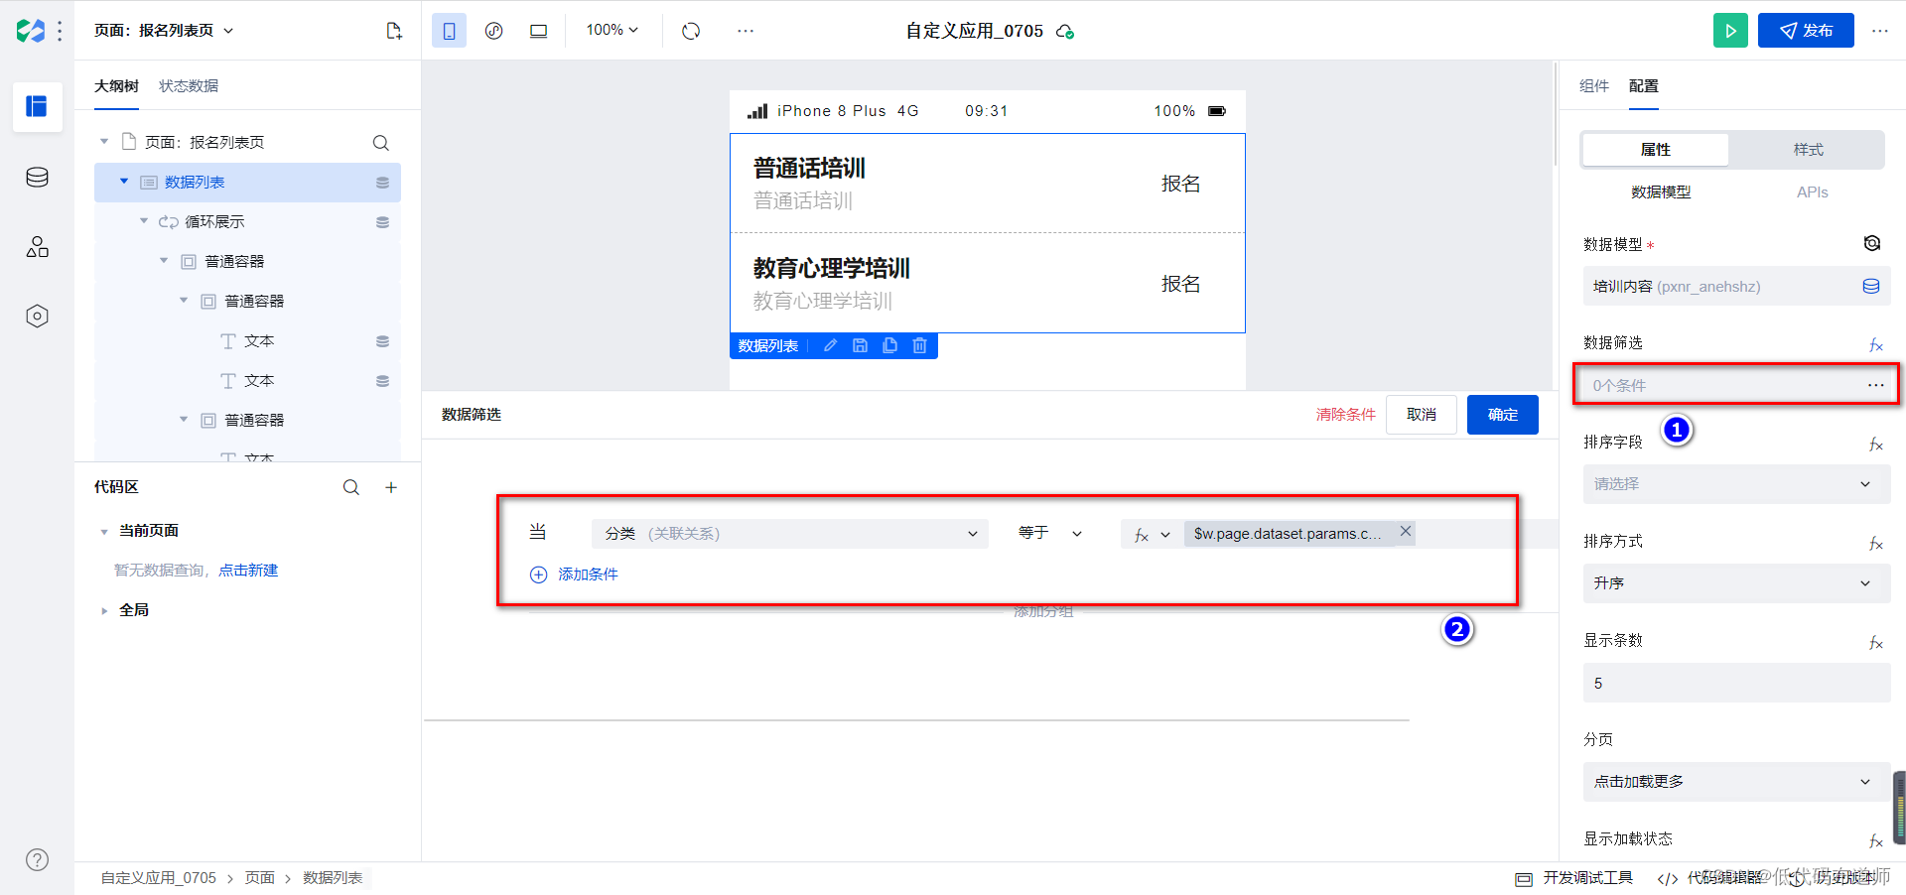
Task: Open the fx value type dropdown
Action: (1153, 535)
